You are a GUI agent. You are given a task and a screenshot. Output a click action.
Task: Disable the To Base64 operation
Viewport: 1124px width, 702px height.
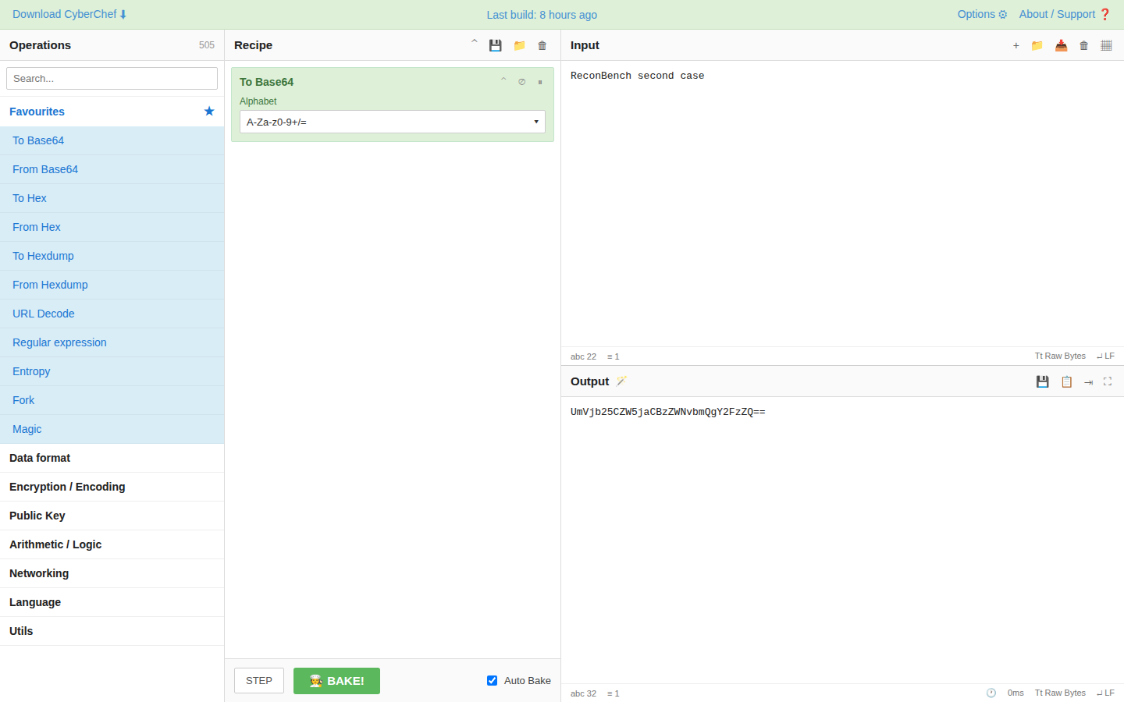tap(522, 82)
